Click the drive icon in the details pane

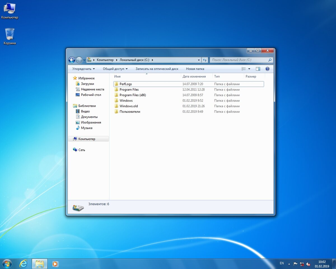click(78, 208)
